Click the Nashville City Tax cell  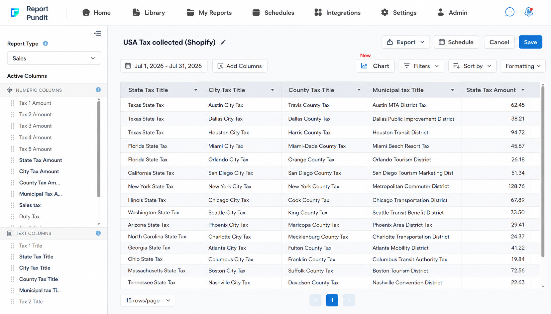tap(242, 282)
